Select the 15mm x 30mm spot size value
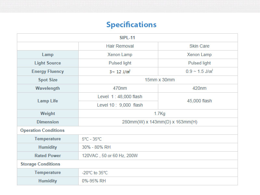Screen dimensions: 260x195 pyautogui.click(x=160, y=80)
